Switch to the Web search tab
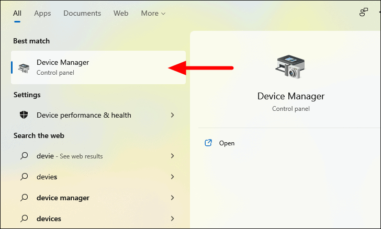 click(x=121, y=13)
